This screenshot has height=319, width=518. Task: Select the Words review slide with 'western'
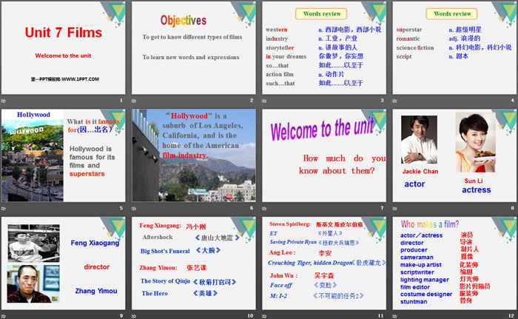click(x=324, y=48)
